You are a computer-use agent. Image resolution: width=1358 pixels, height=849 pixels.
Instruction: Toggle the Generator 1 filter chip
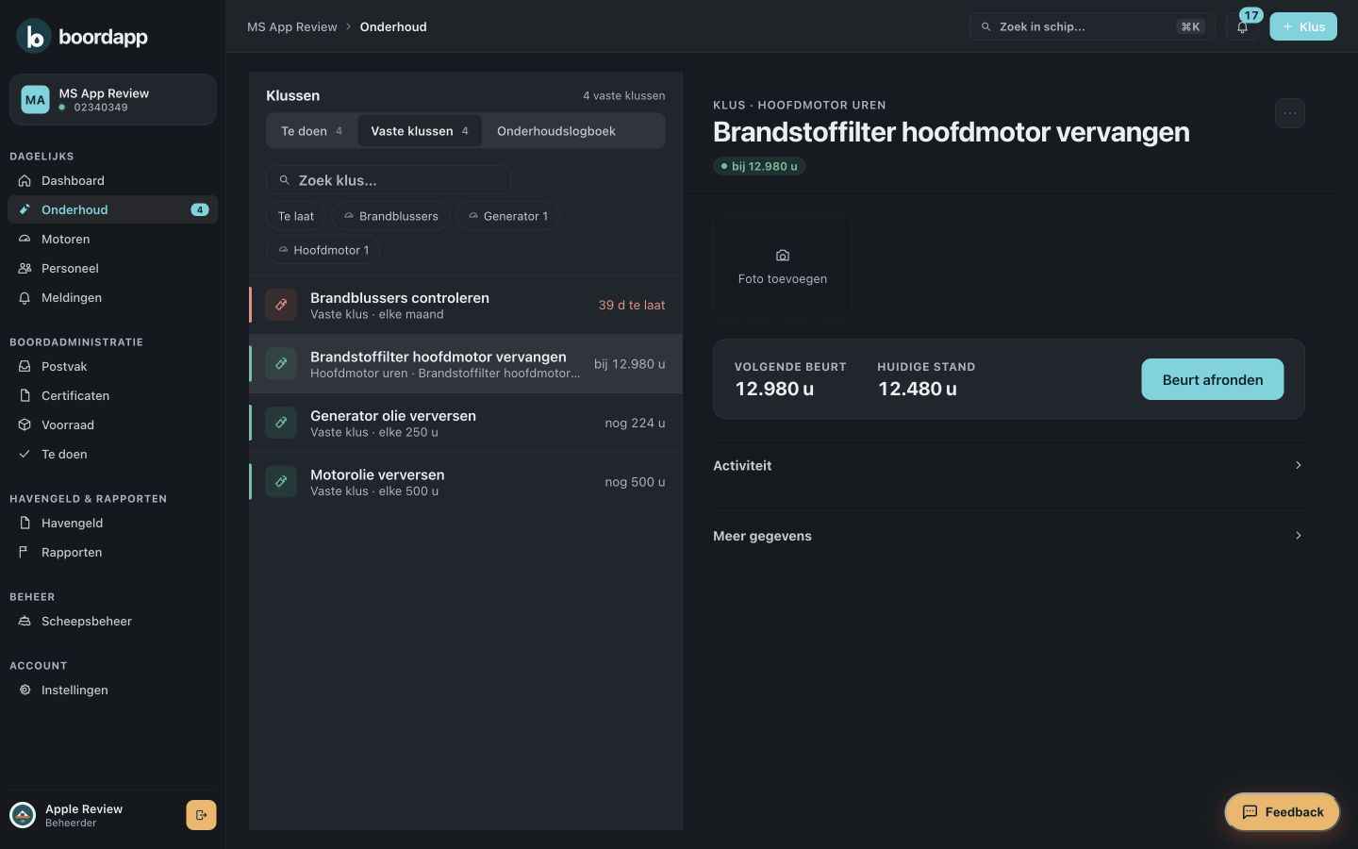(x=508, y=216)
